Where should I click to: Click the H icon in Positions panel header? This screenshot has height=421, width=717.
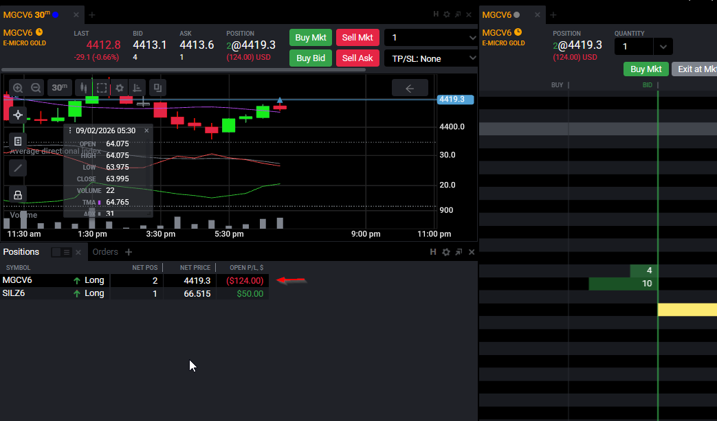pyautogui.click(x=433, y=252)
